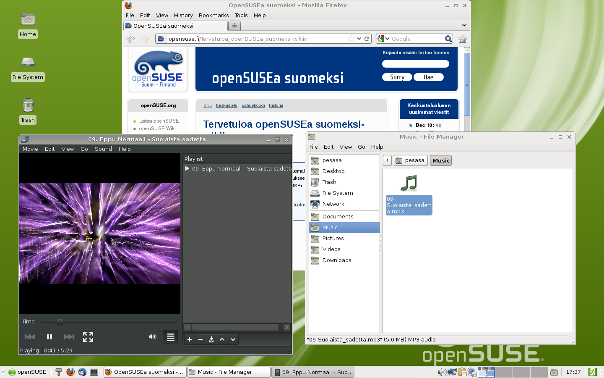
Task: Launch Thunderbird from the panel launcher
Action: 82,372
